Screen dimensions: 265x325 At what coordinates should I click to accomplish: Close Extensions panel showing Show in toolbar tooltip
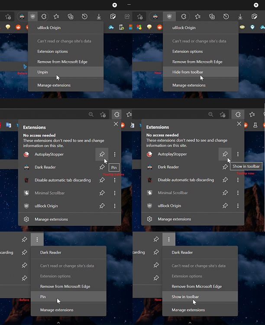pos(239,124)
